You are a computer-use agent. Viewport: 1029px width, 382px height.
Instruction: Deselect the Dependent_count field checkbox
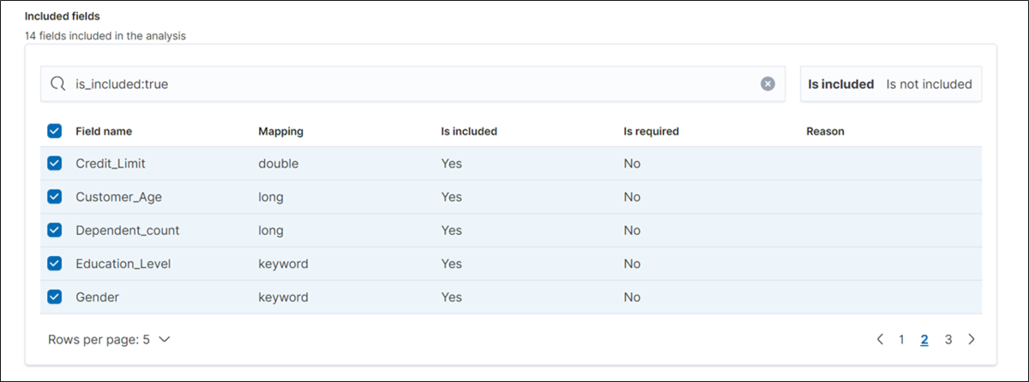tap(55, 230)
